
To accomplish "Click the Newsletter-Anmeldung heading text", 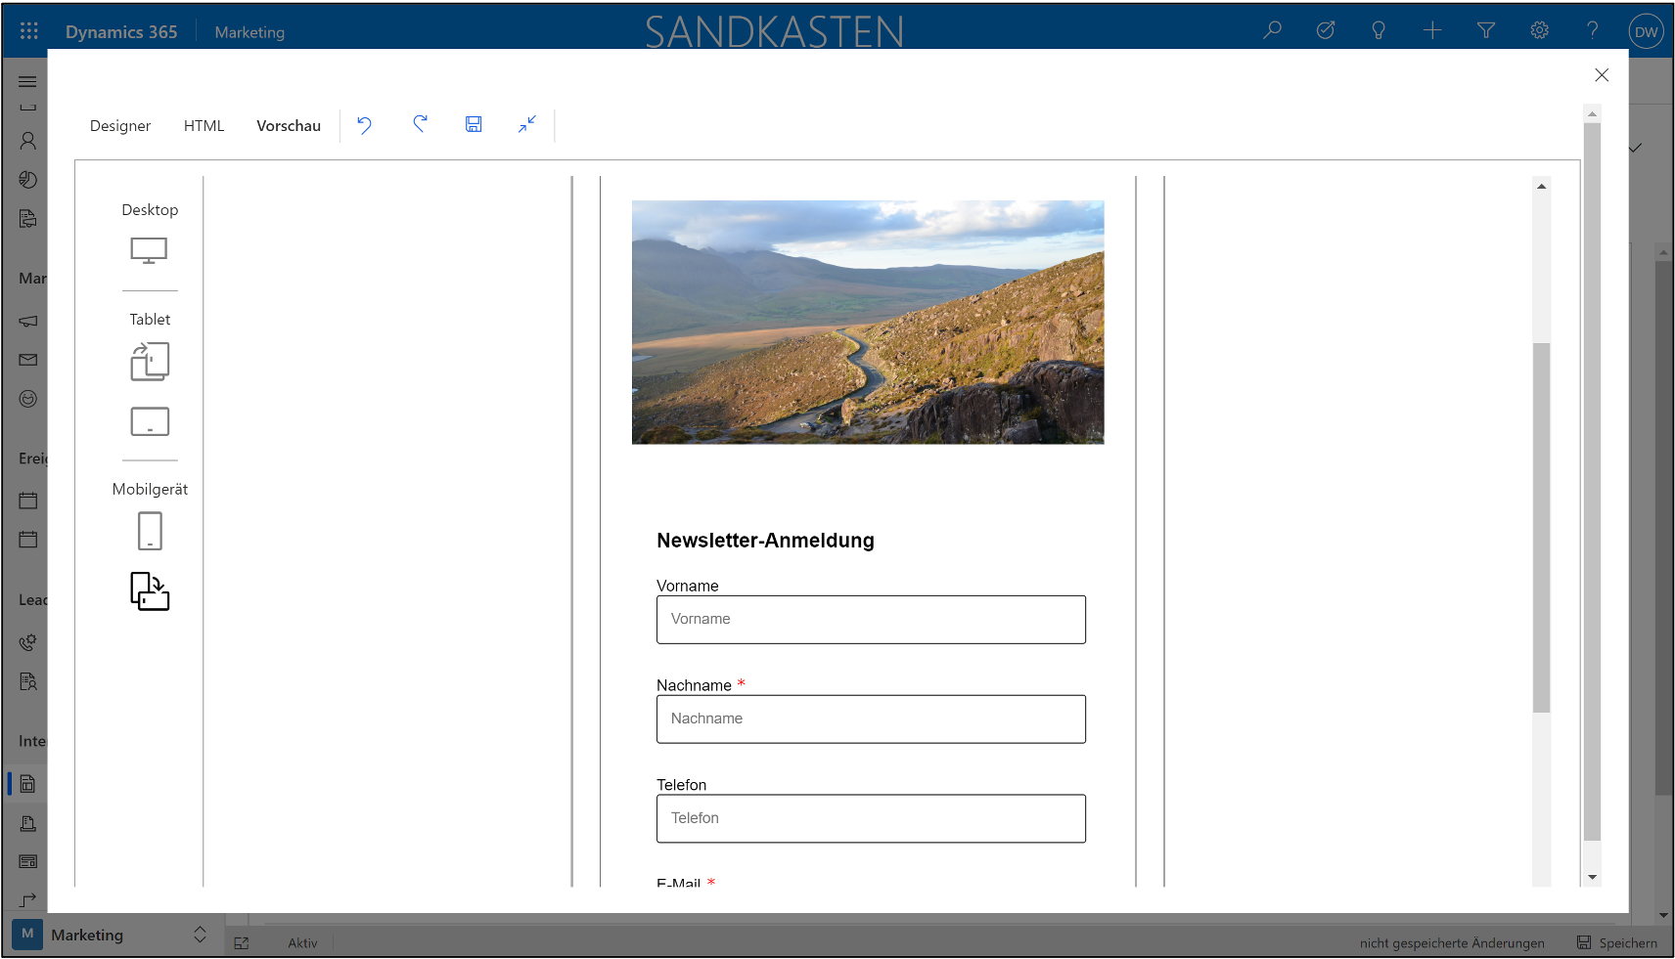I will pos(766,541).
